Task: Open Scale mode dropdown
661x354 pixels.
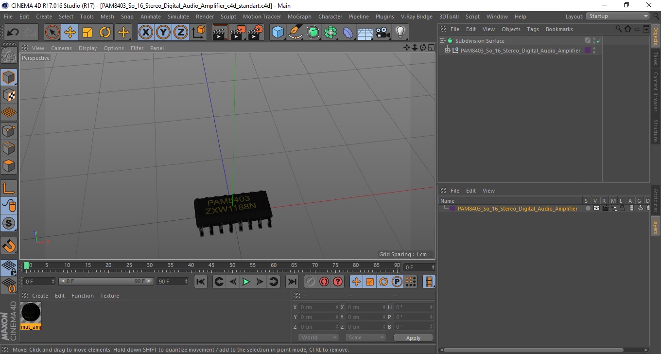Action: tap(365, 337)
